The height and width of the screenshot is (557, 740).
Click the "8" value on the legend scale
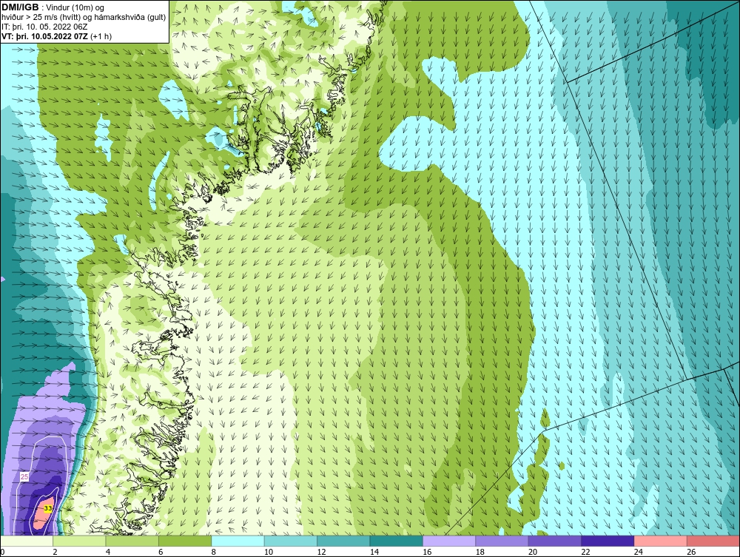[214, 552]
